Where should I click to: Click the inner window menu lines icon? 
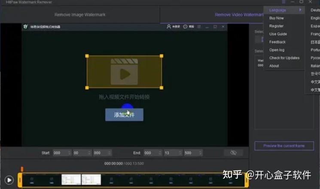tap(199, 27)
